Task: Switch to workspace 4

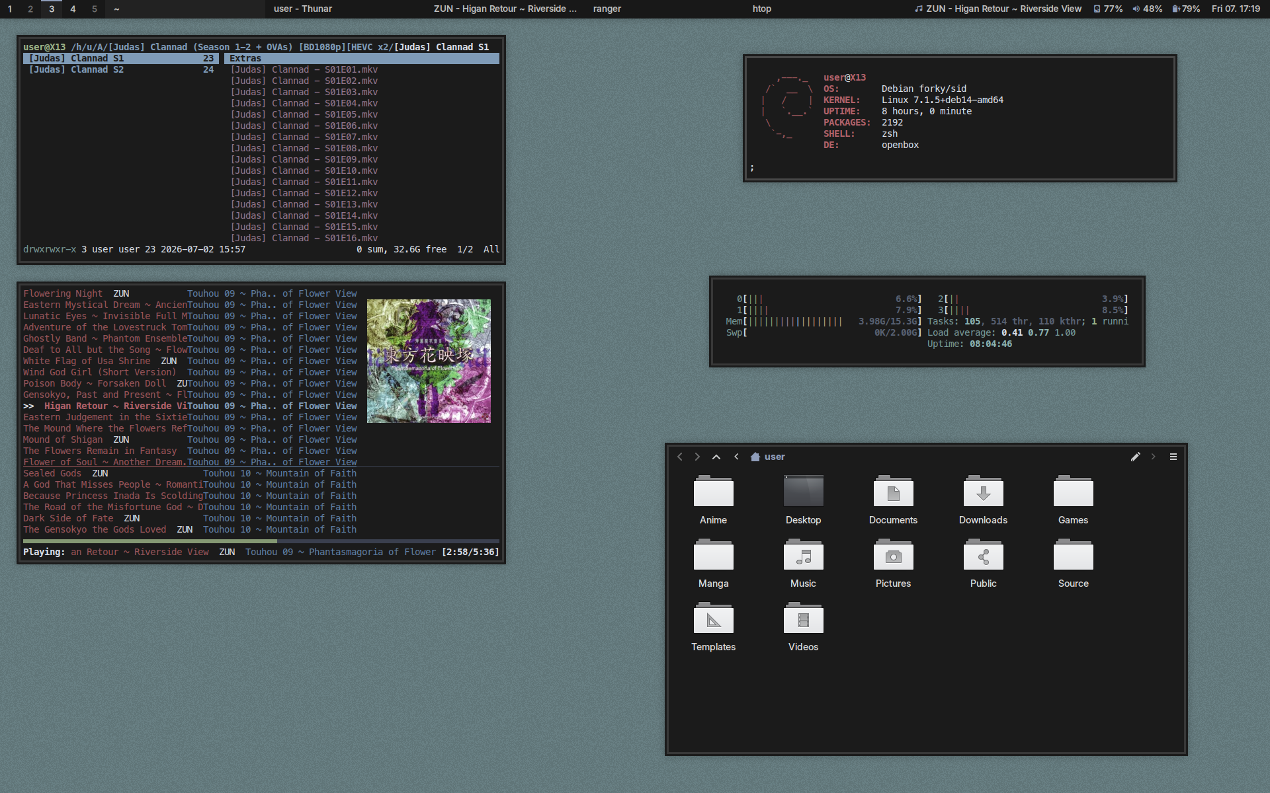Action: [x=73, y=9]
